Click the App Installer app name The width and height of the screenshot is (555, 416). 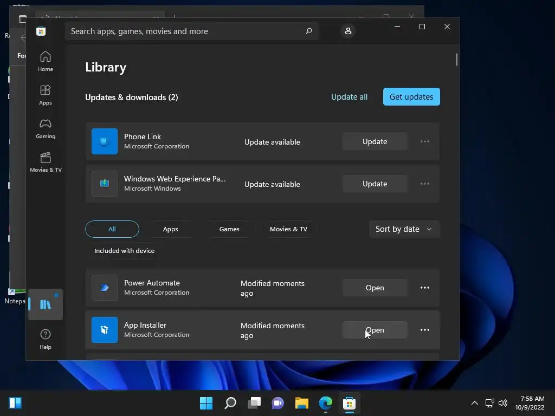point(145,325)
